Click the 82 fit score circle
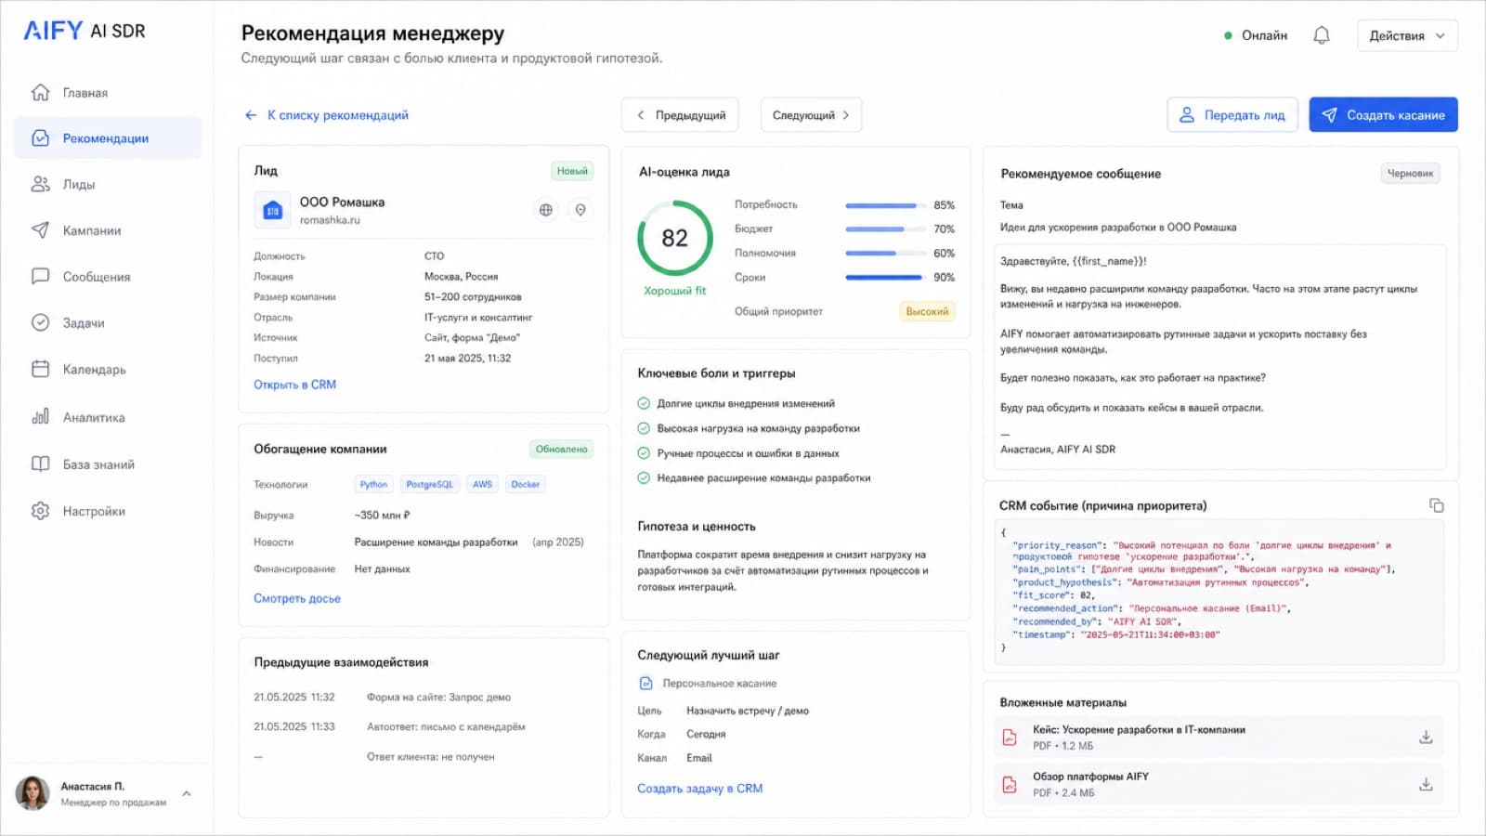The width and height of the screenshot is (1486, 836). [675, 239]
